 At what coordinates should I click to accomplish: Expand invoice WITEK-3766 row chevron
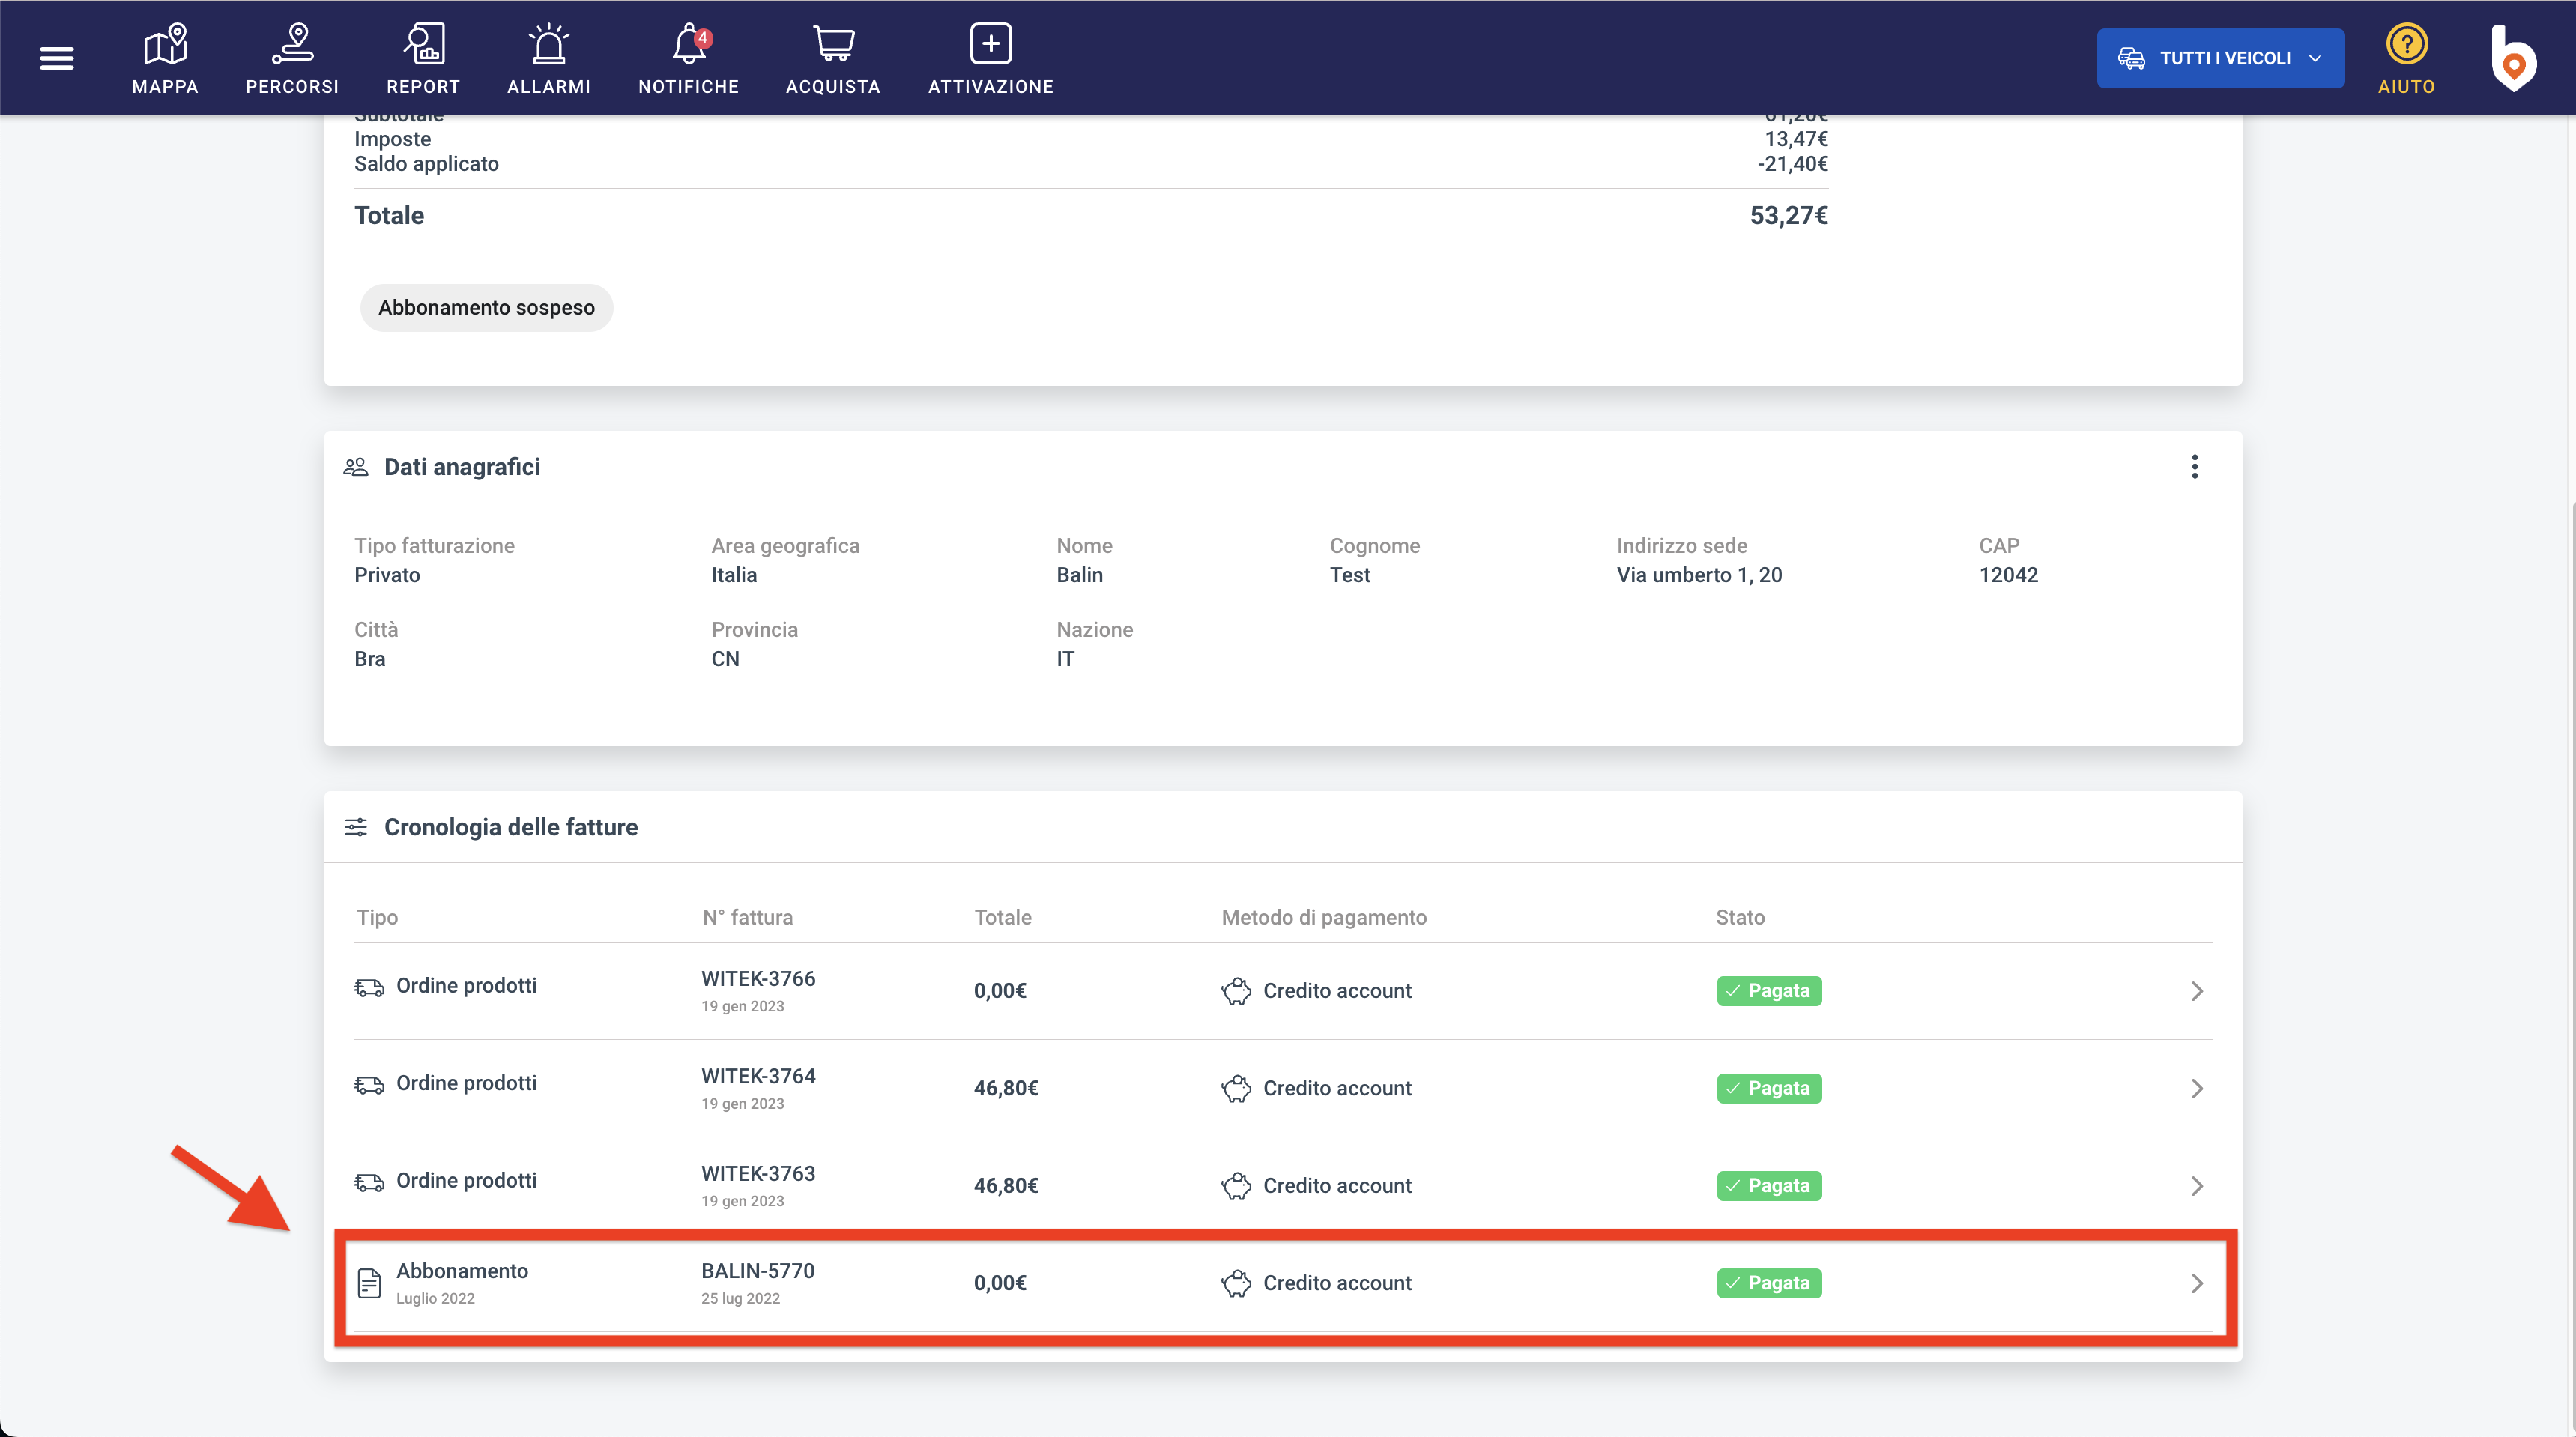[x=2196, y=991]
